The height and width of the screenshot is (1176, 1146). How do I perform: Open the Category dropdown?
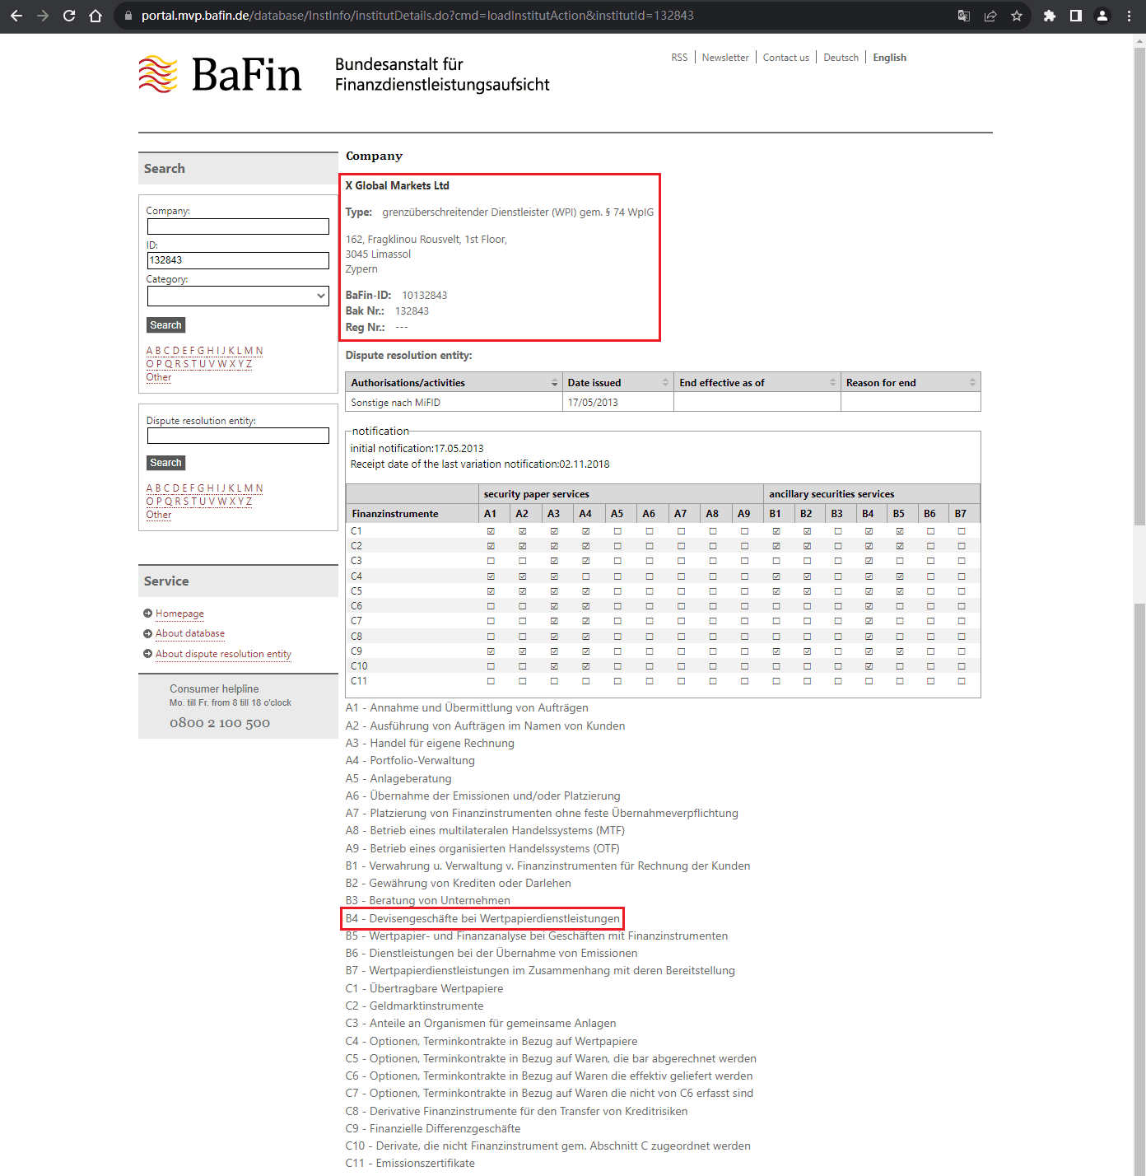point(238,296)
